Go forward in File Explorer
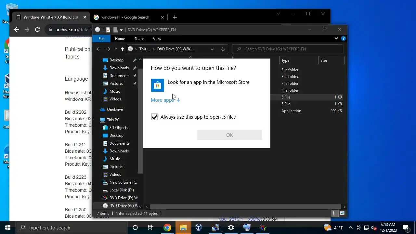 tap(108, 49)
